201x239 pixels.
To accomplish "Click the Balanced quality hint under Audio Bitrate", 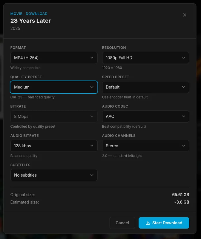I will (24, 156).
